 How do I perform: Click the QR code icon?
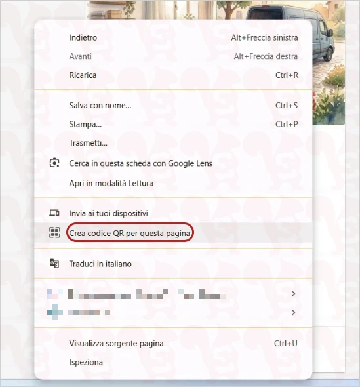click(54, 232)
